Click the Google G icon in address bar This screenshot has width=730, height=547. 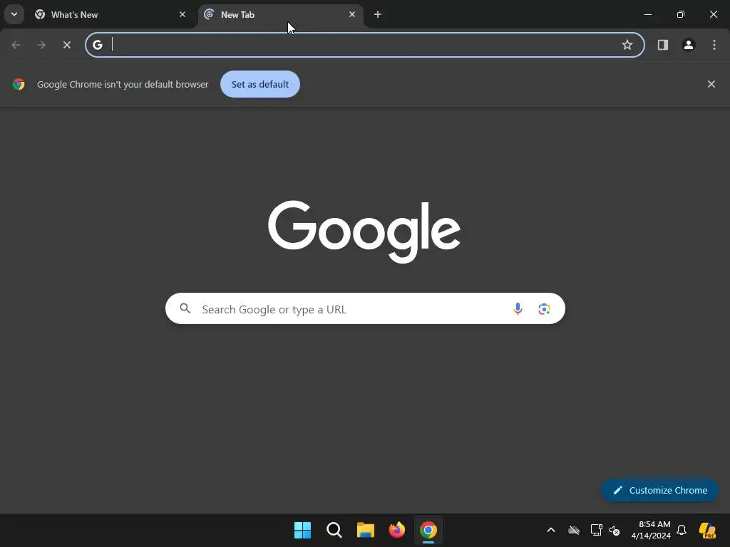[x=97, y=45]
